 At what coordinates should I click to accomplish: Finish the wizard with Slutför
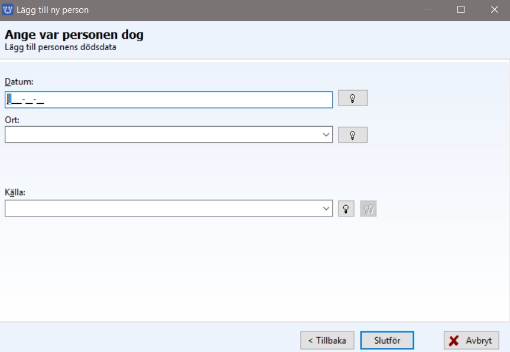387,340
